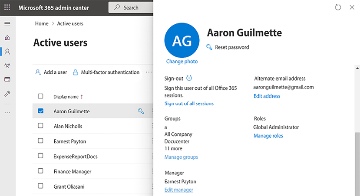This screenshot has height=196, width=360.
Task: Select the Alan Nicholls checkbox
Action: pyautogui.click(x=41, y=126)
